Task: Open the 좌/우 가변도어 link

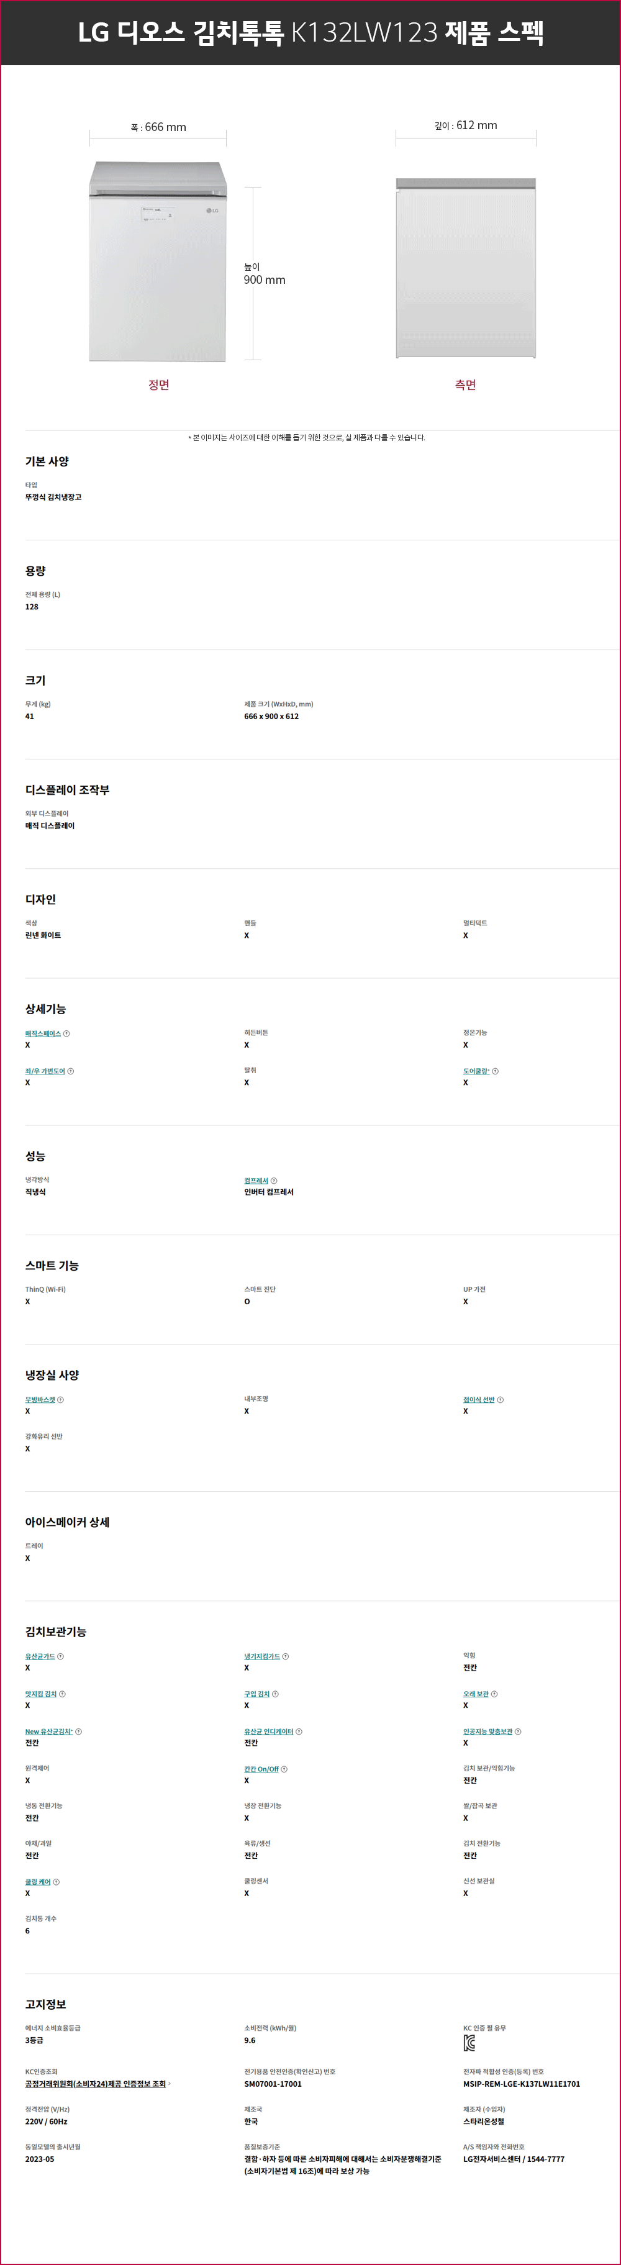Action: [45, 1071]
